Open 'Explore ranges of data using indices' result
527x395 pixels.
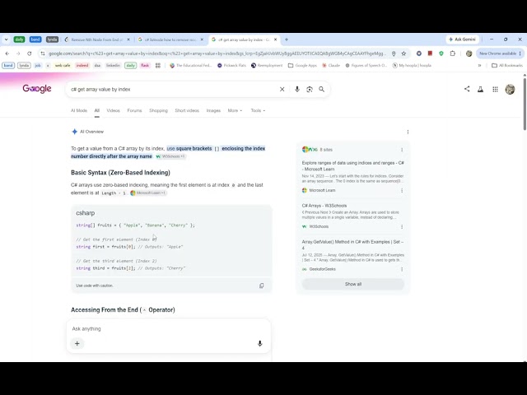tap(353, 166)
